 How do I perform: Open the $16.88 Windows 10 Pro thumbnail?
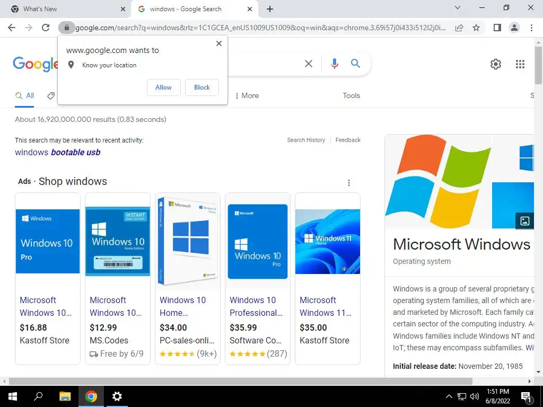pyautogui.click(x=48, y=241)
